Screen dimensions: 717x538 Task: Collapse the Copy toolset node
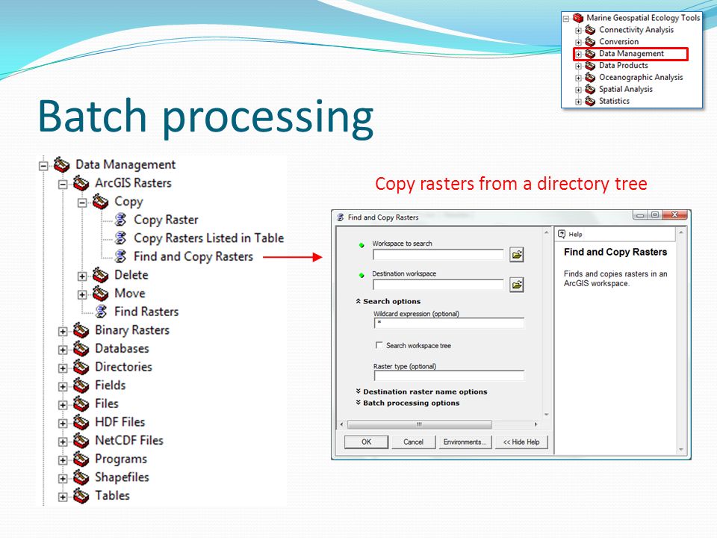(82, 202)
